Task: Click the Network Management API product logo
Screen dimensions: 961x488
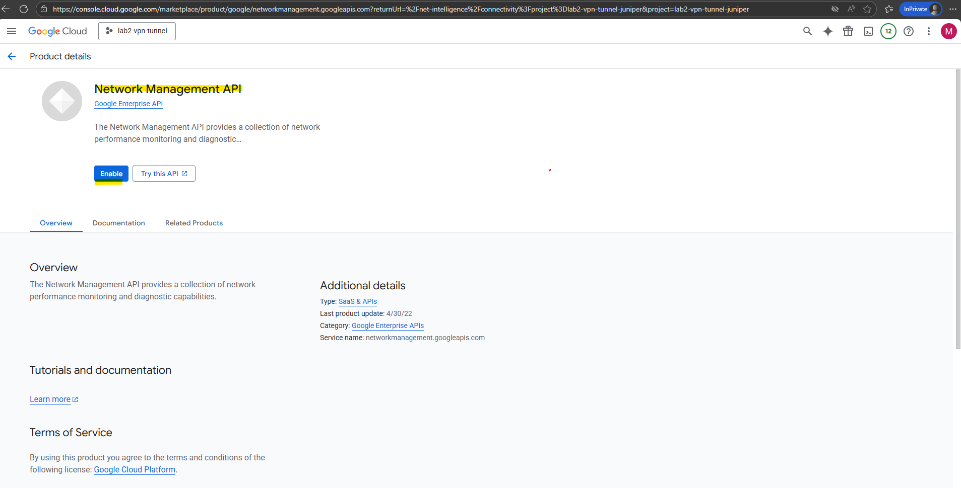Action: click(62, 101)
